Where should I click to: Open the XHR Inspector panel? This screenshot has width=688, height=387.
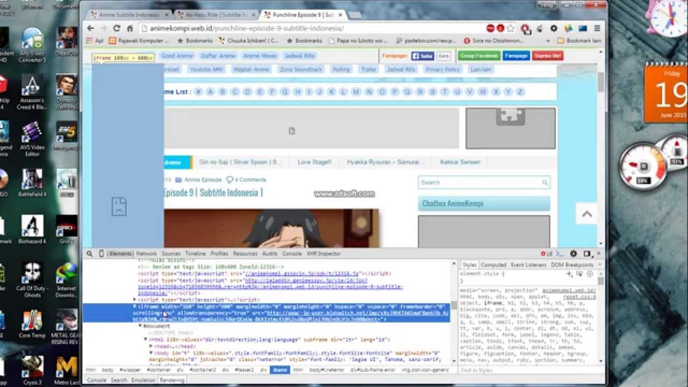point(324,254)
